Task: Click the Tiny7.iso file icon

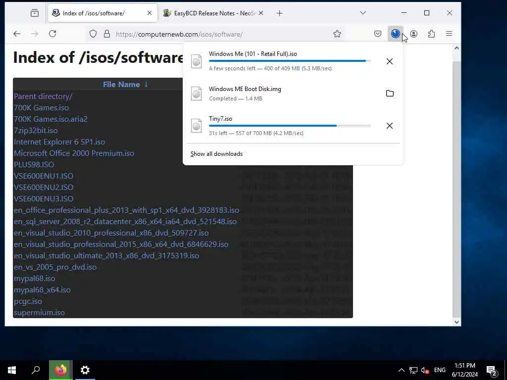Action: point(196,126)
